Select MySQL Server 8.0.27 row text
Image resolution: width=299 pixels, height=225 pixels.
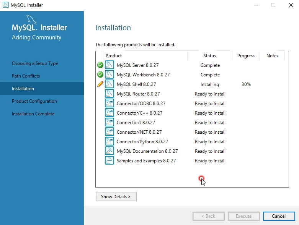[138, 65]
